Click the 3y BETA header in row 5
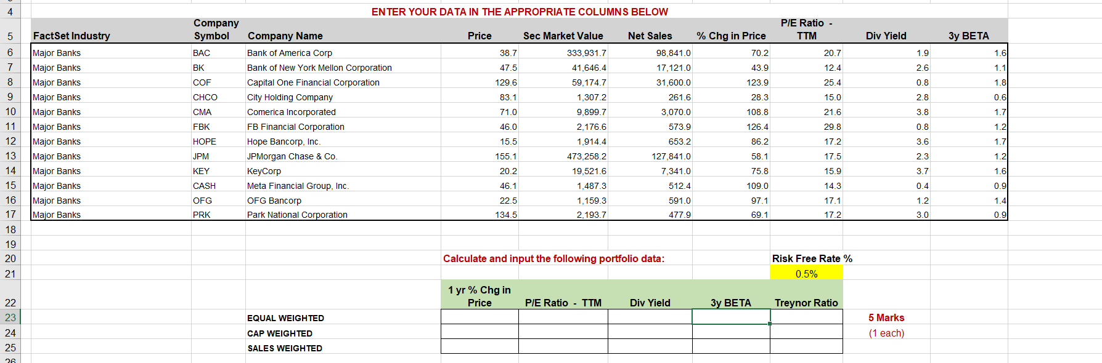Image resolution: width=1102 pixels, height=363 pixels. 969,30
